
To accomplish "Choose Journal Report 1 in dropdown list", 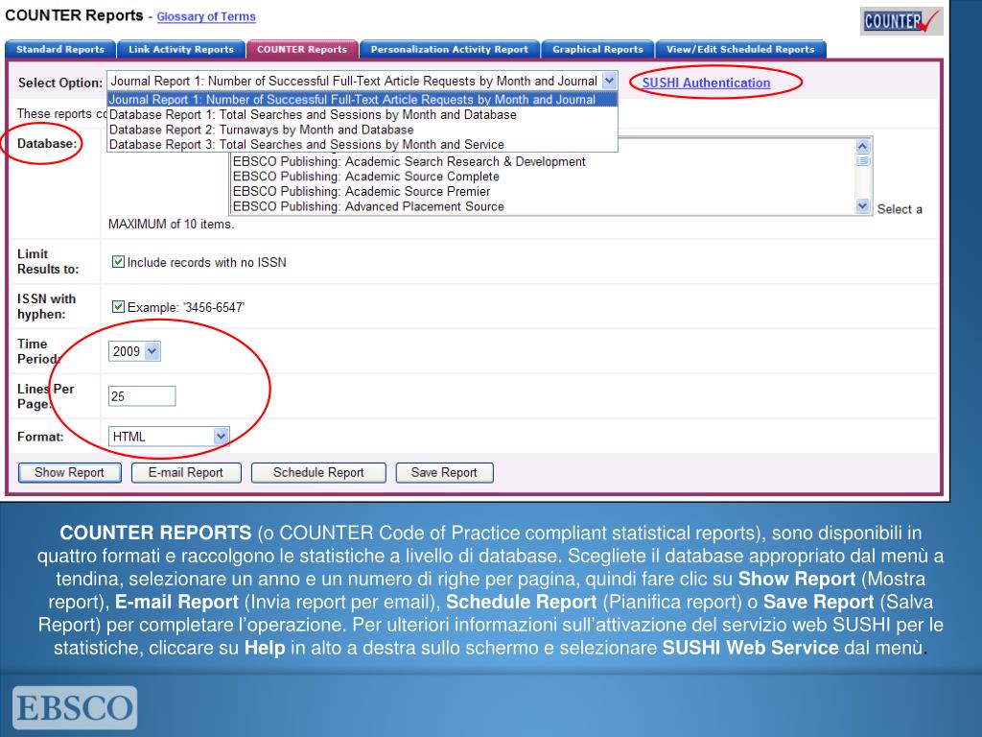I will (362, 100).
